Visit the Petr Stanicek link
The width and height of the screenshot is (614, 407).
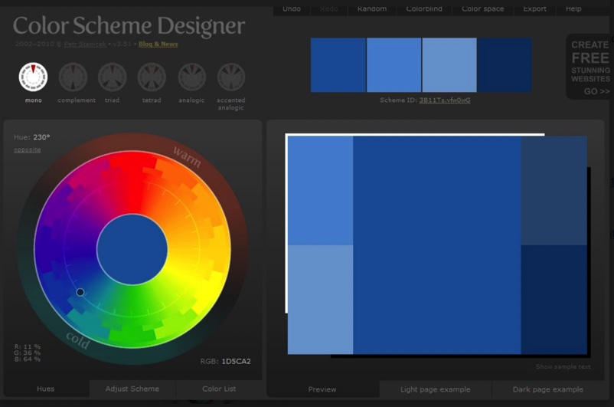pyautogui.click(x=85, y=44)
